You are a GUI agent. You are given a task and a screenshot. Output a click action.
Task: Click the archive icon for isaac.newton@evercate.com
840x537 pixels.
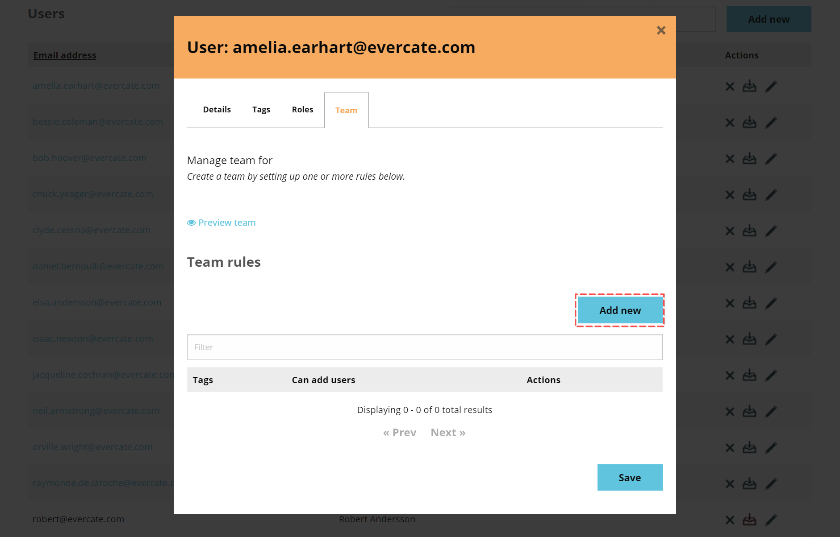(750, 338)
